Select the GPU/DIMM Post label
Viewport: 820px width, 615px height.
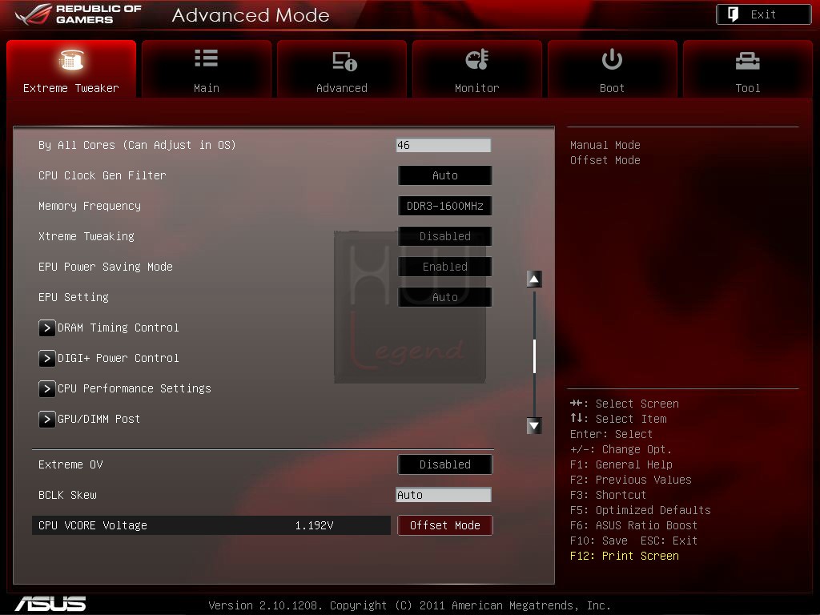(98, 419)
